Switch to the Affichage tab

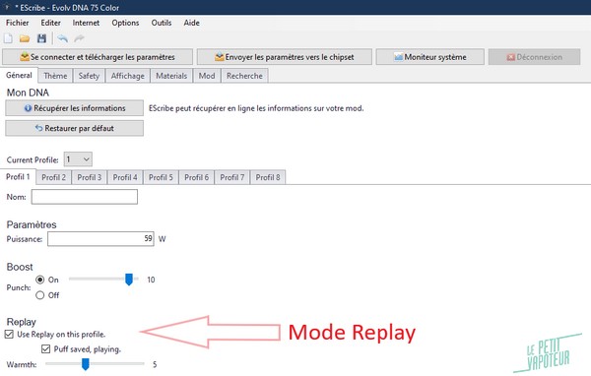[x=128, y=76]
